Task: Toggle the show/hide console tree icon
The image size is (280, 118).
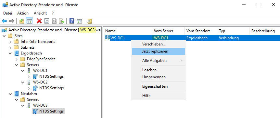Action: click(29, 21)
